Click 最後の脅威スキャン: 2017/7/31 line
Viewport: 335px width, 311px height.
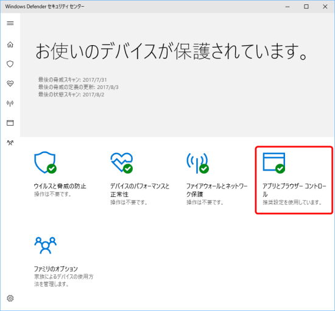click(x=72, y=80)
